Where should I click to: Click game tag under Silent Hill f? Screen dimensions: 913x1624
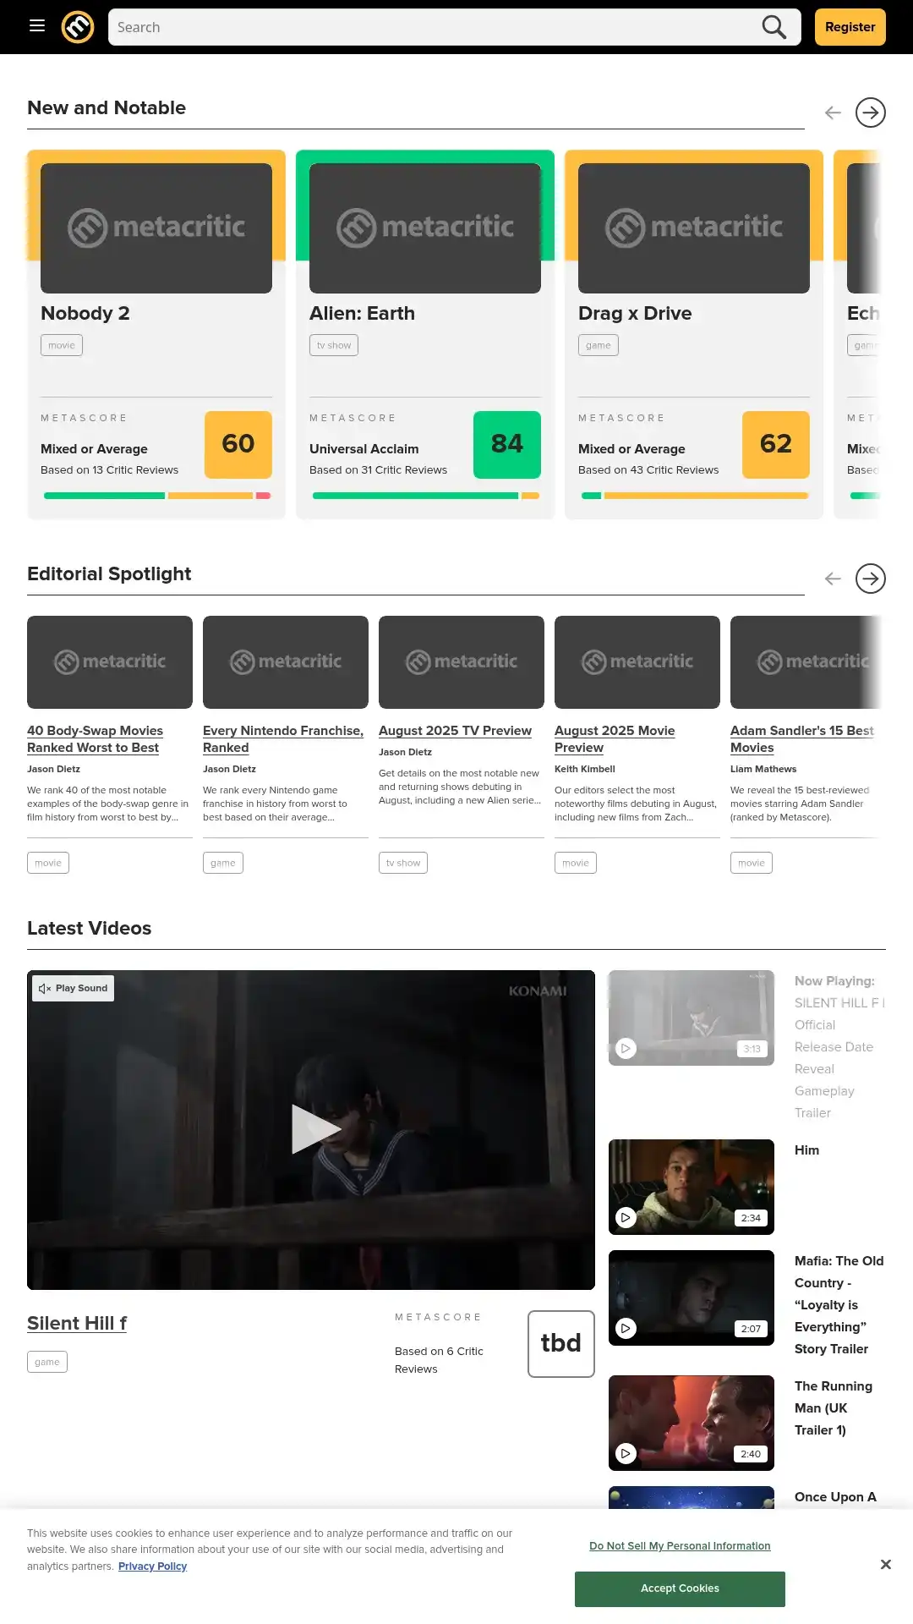click(47, 1362)
